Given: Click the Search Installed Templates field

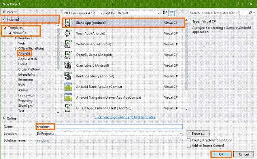Looking at the screenshot, I should pos(219,13).
